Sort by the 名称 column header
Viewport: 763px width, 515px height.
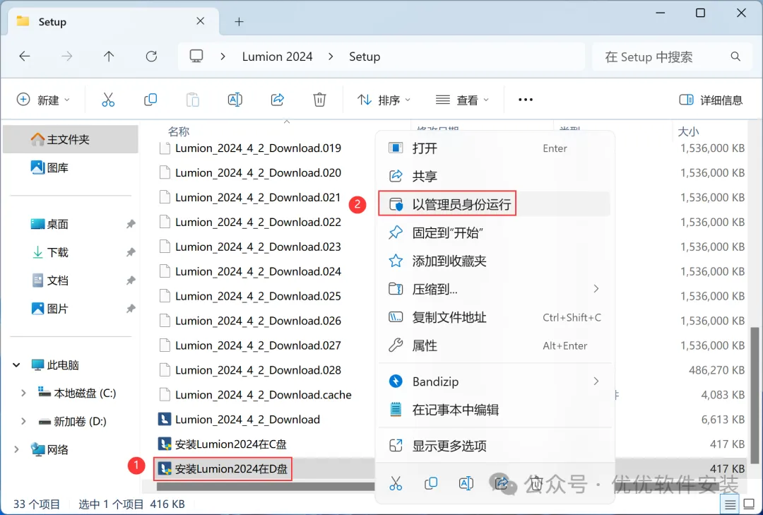click(179, 131)
